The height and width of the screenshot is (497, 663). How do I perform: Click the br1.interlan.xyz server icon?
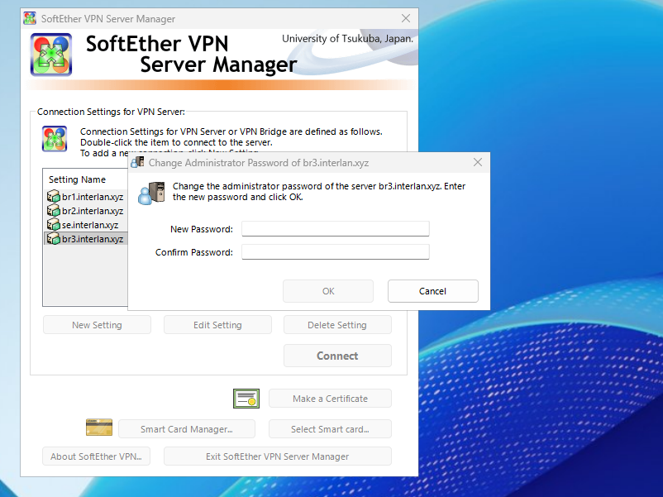(x=54, y=197)
